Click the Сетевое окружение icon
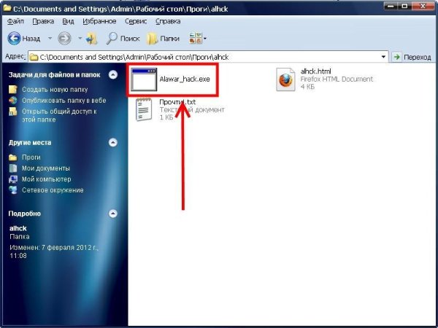This screenshot has width=438, height=328. click(13, 190)
